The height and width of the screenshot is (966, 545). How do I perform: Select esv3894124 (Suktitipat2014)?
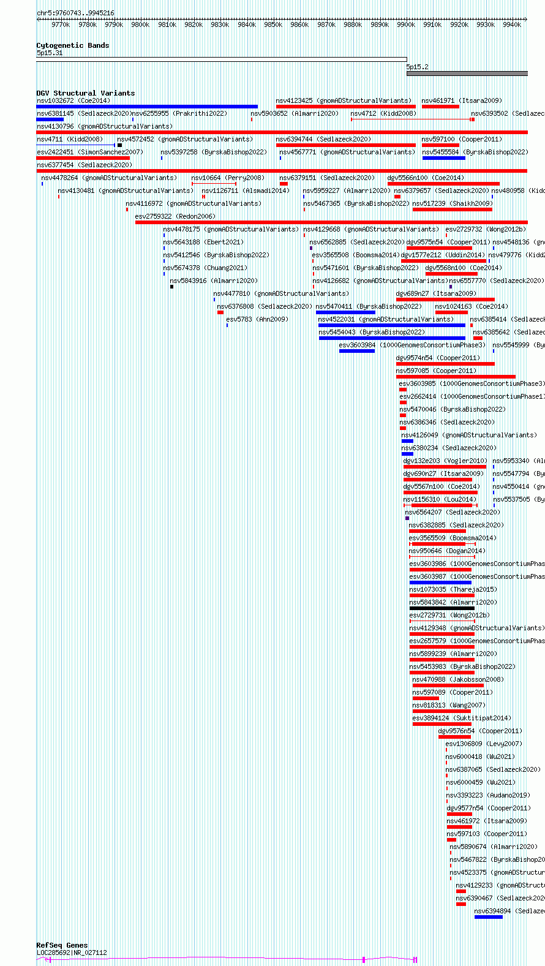462,718
